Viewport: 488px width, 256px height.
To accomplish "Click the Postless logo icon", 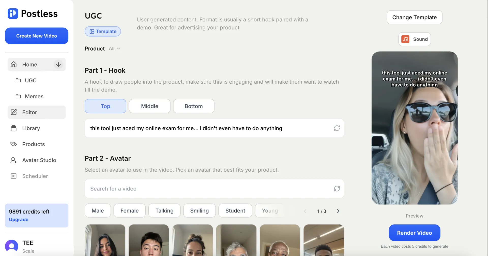I will coord(13,14).
